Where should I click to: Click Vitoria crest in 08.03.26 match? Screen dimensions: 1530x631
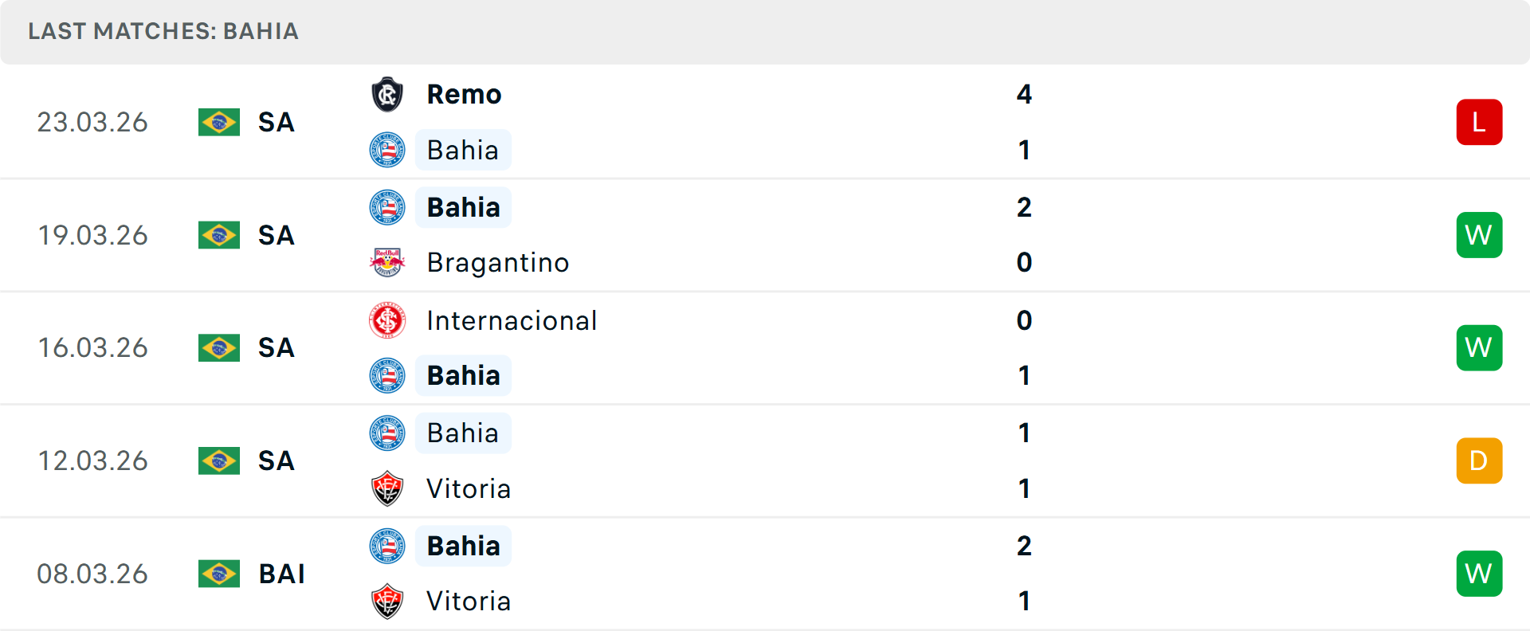(387, 602)
